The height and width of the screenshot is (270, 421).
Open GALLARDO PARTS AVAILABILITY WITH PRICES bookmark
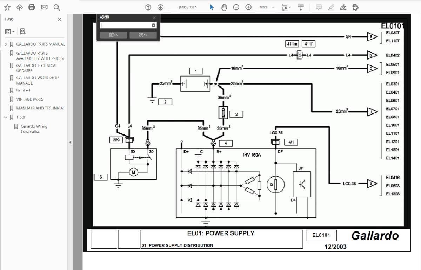[x=40, y=56]
